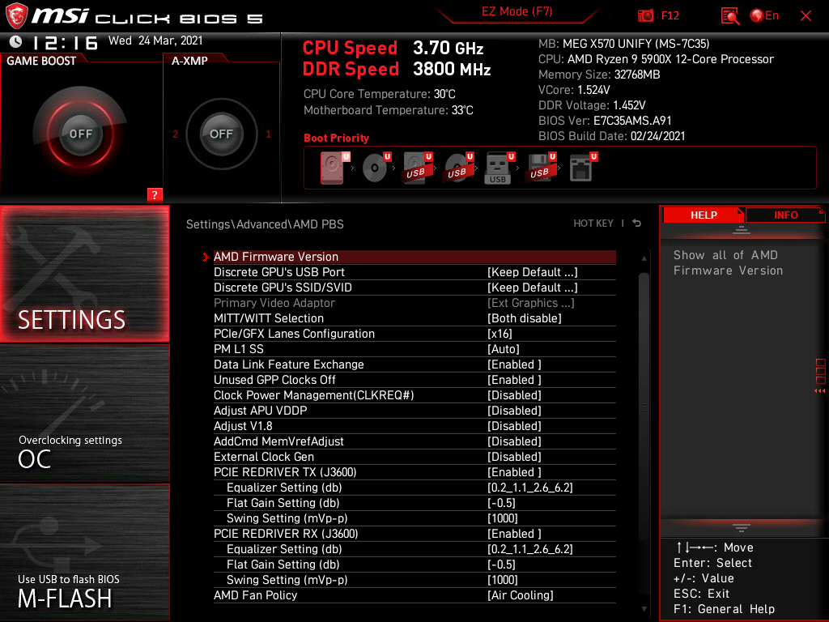The height and width of the screenshot is (622, 829).
Task: Toggle the A-XMP OFF knob
Action: pos(221,134)
